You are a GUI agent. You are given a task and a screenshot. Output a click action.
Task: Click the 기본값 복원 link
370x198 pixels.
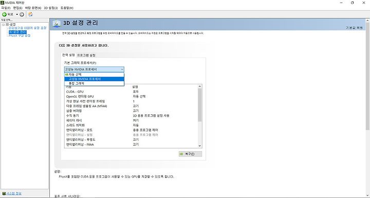pos(355,28)
